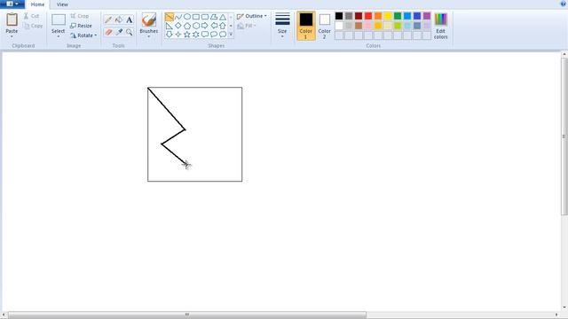Choose the Hexagon shape
This screenshot has width=568, height=319.
(x=196, y=26)
